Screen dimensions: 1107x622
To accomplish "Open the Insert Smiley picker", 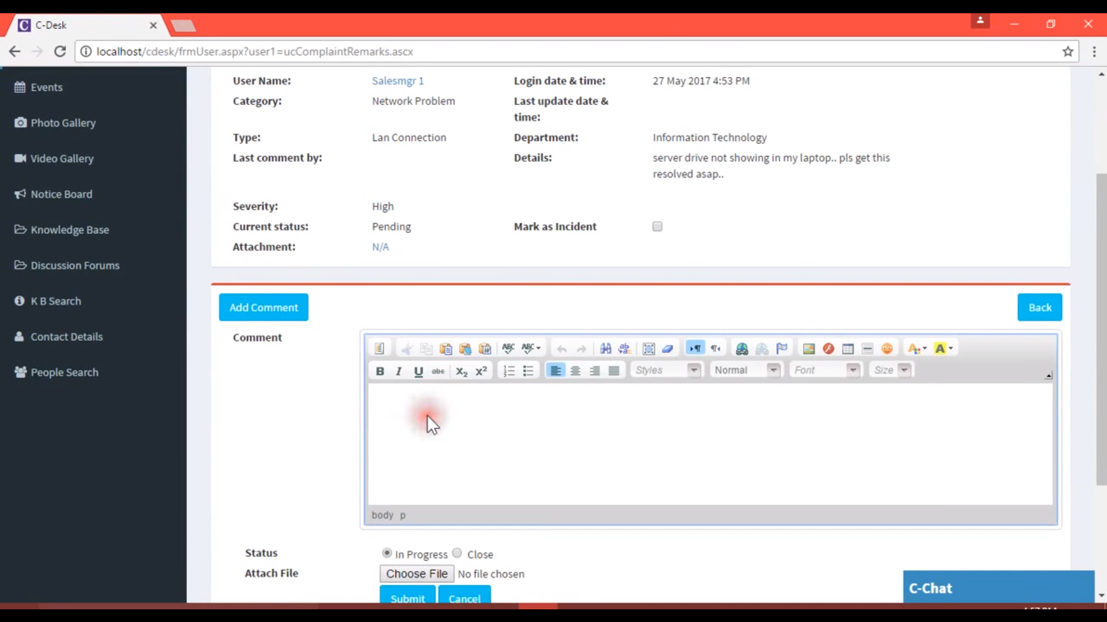I will 888,348.
